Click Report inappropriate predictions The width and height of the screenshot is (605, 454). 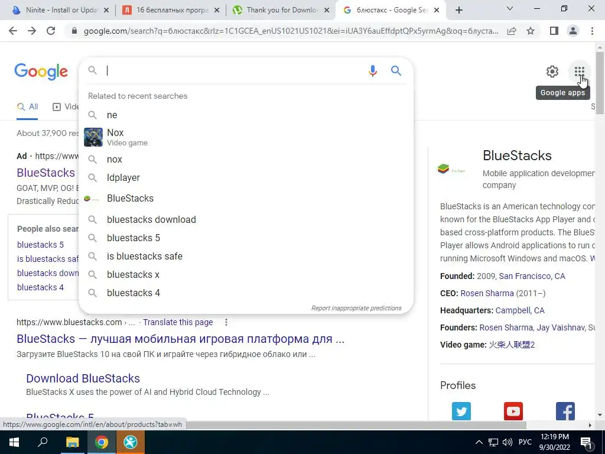(356, 308)
